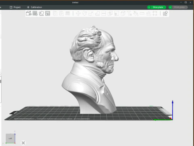Viewport: 194px width, 146px height.
Task: Select the Rotate tool
Action: 84,13
